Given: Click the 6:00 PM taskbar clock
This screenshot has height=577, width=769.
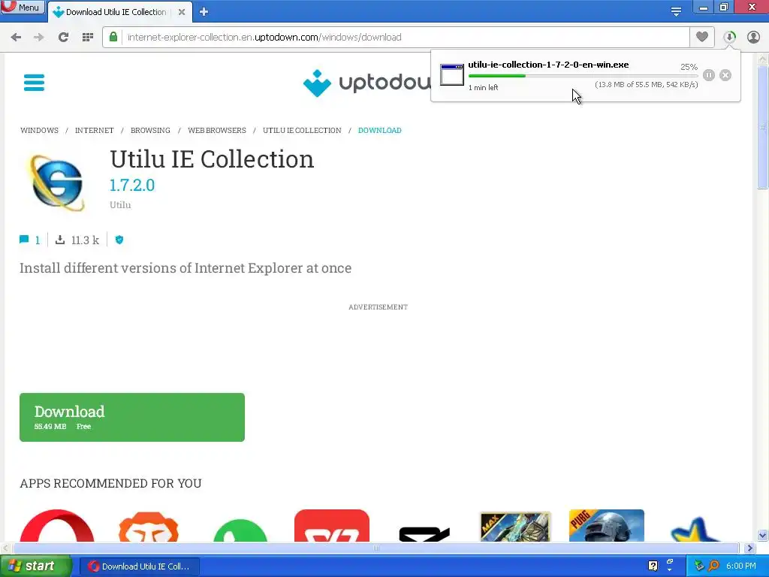Looking at the screenshot, I should (x=741, y=566).
